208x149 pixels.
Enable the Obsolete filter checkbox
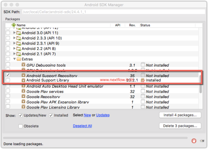point(20,126)
